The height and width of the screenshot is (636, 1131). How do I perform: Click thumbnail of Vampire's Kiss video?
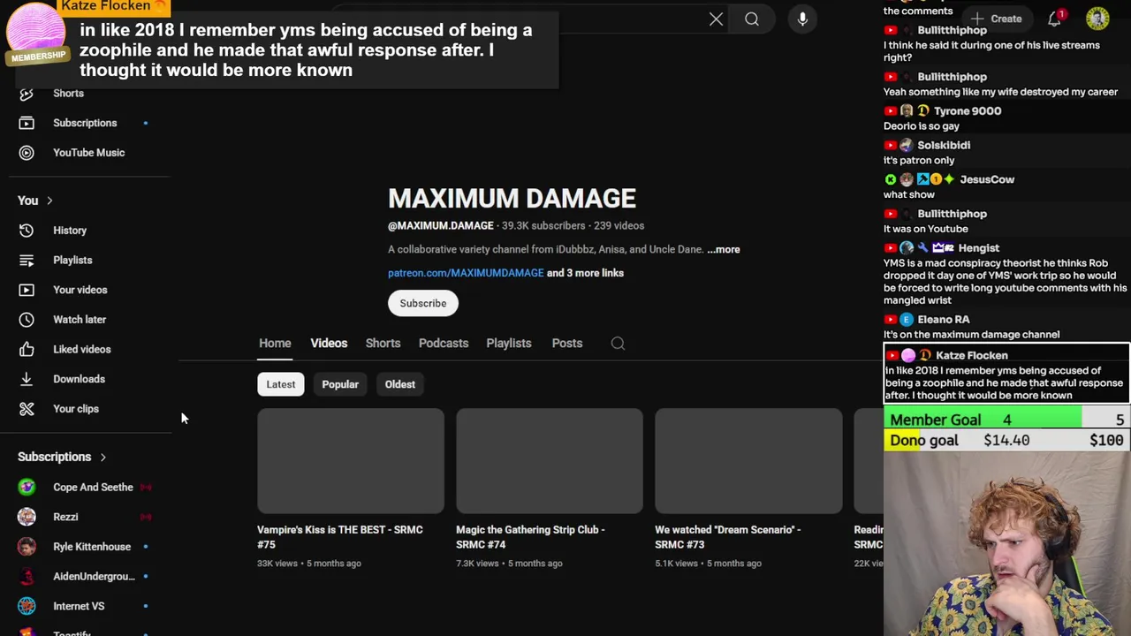coord(351,460)
